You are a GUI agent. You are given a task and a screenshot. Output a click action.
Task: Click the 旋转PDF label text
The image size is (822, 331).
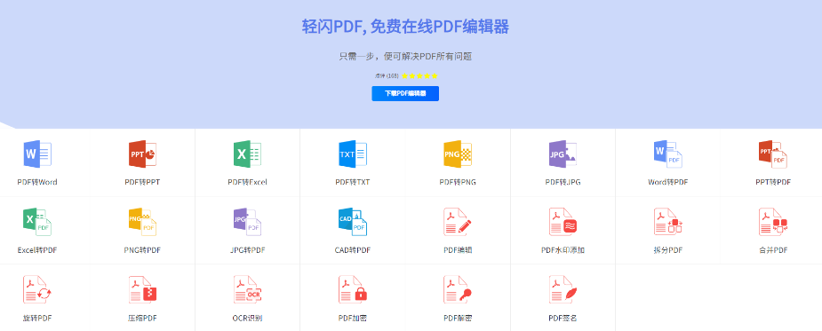37,318
